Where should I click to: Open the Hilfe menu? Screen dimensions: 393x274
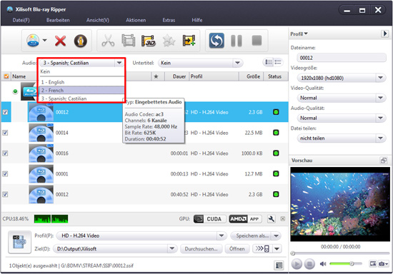click(197, 20)
